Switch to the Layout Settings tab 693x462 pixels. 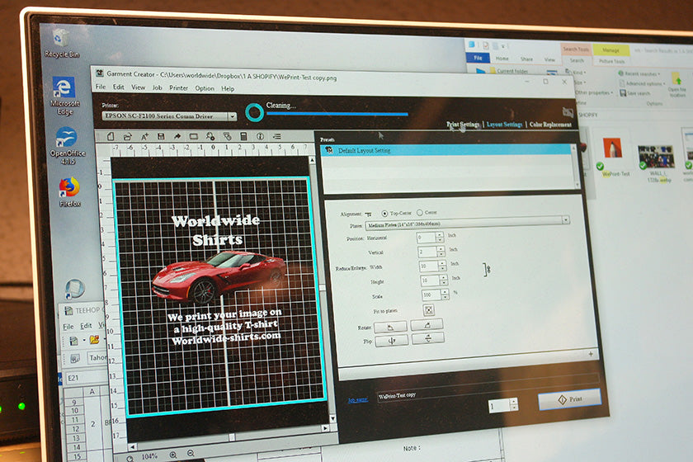click(504, 124)
